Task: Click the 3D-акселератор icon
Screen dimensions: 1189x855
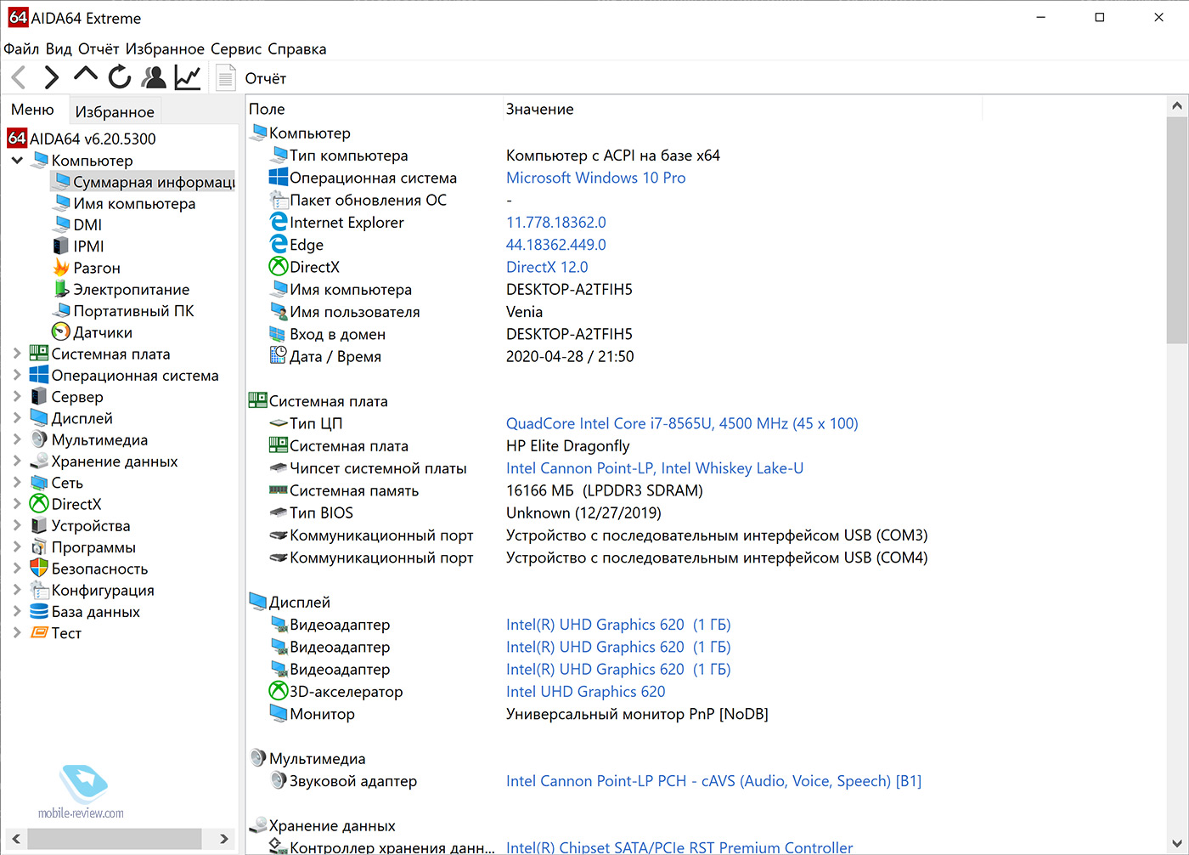Action: pyautogui.click(x=279, y=691)
